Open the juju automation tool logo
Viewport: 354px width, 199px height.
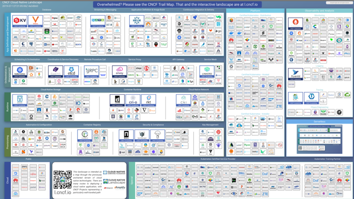39,139
